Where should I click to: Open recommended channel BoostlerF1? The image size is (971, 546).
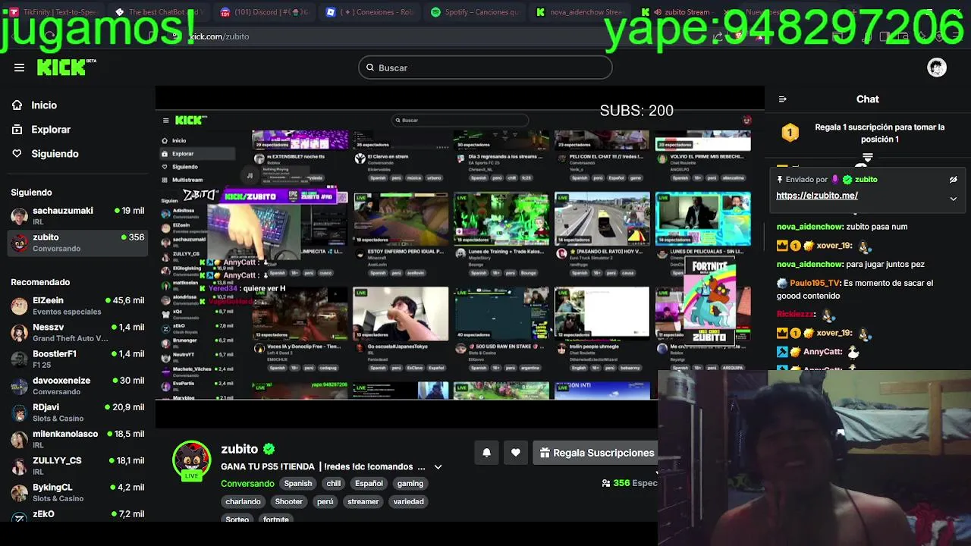coord(77,359)
